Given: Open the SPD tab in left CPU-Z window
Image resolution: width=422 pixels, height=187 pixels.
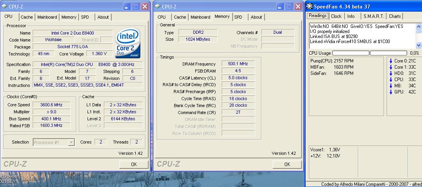Looking at the screenshot, I should (x=85, y=17).
